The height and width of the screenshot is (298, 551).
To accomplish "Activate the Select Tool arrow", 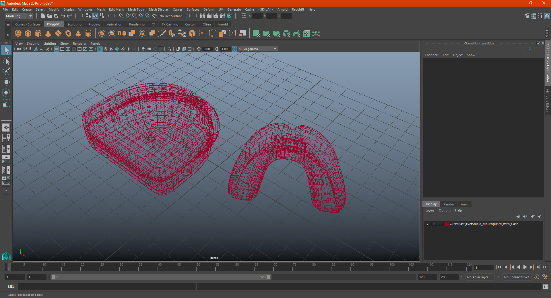I will [6, 50].
